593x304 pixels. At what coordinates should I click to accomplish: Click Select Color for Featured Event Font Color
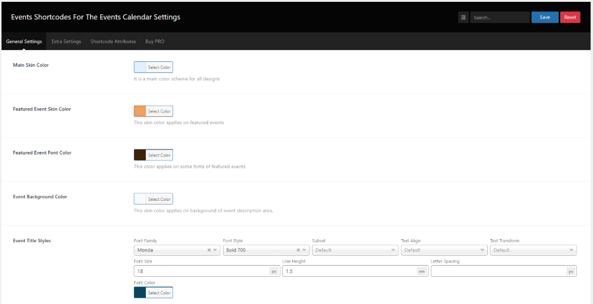pos(159,155)
